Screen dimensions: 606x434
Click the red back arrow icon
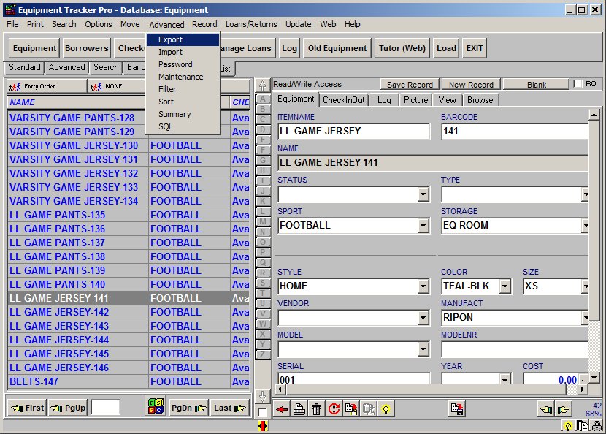point(282,409)
